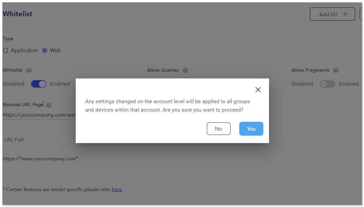Open the help icon next to Whitelist
This screenshot has width=364, height=207.
29,70
